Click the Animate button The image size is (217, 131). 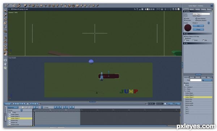coord(8,104)
